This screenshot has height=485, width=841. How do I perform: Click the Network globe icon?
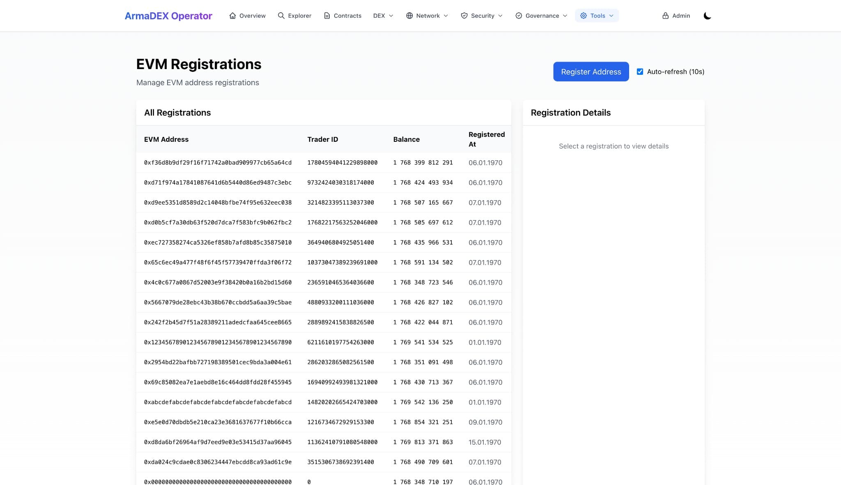[409, 16]
